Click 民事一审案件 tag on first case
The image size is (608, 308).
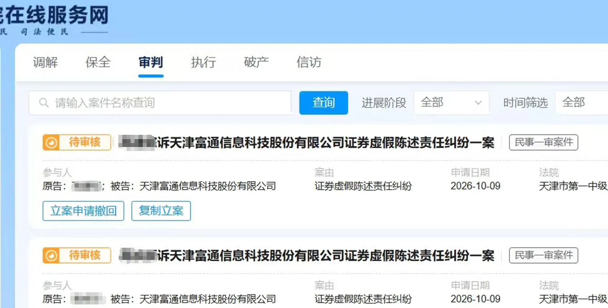pos(543,142)
